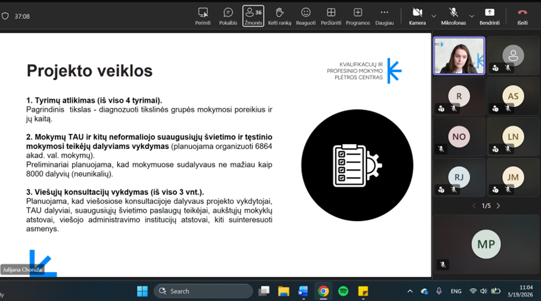Open Reaguoti emoji reactions

[306, 16]
